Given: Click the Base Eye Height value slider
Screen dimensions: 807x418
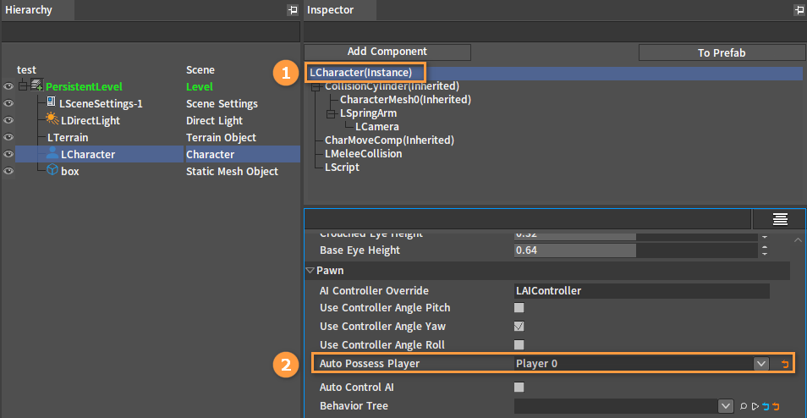Looking at the screenshot, I should tap(636, 250).
